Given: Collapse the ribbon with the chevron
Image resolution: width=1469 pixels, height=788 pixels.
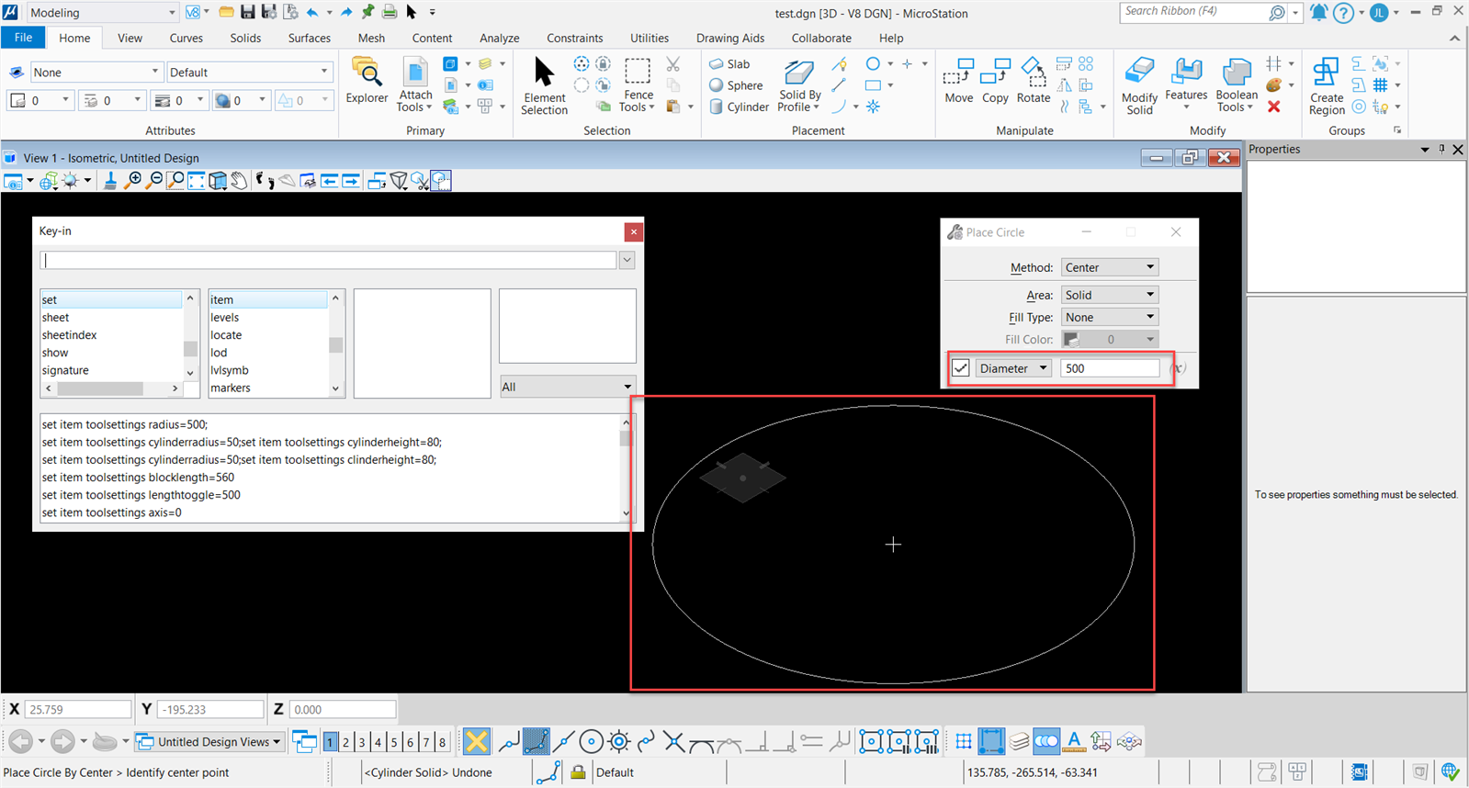Looking at the screenshot, I should point(1454,38).
